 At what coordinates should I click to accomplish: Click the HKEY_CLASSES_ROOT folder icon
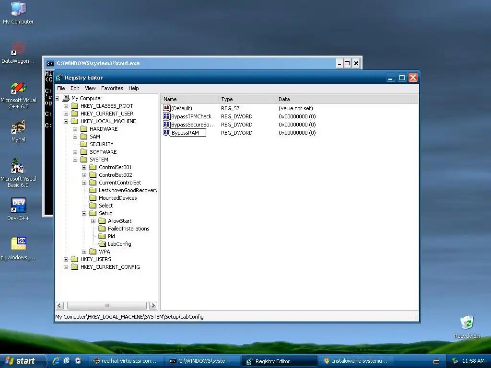coord(74,106)
